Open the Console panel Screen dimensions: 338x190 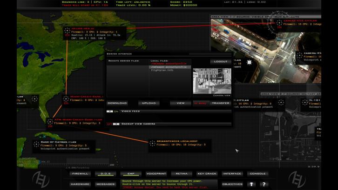(257, 174)
